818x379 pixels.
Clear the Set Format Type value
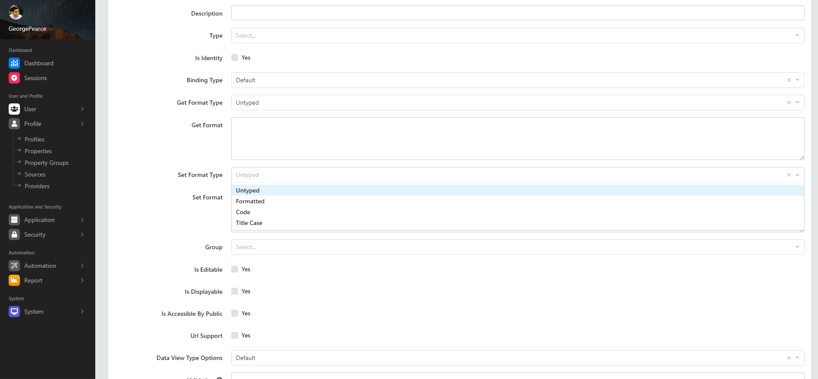coord(789,175)
